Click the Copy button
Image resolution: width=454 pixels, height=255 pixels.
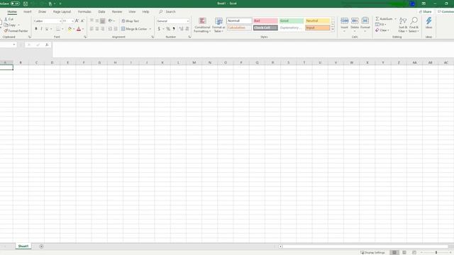(10, 25)
